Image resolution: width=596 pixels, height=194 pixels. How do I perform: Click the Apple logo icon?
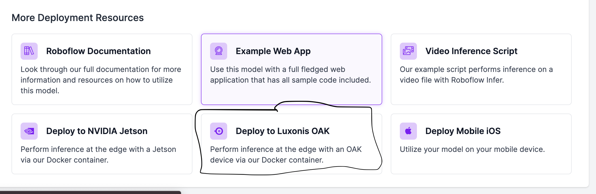408,131
